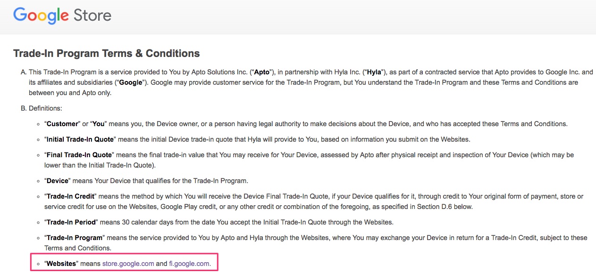Click the bold "You" definition term
Image resolution: width=596 pixels, height=273 pixels.
point(98,124)
